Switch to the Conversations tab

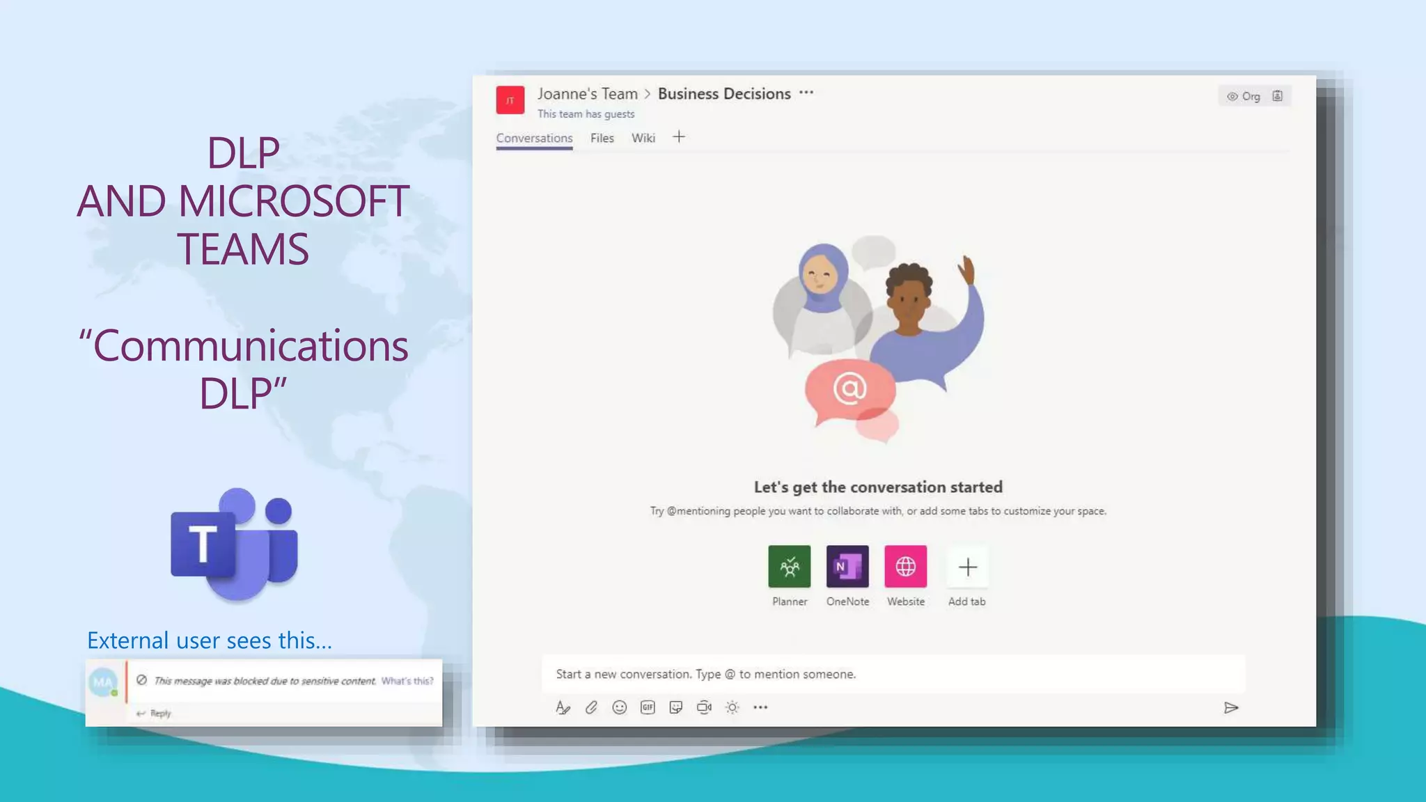(534, 138)
